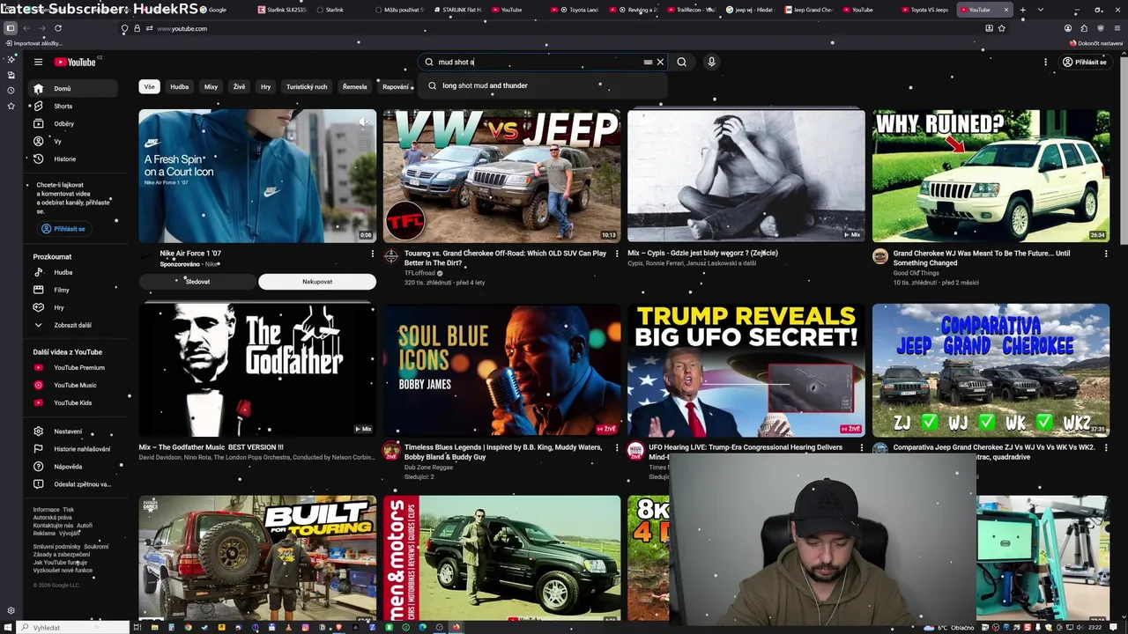
Task: Click the Nakupovat button under Nike ad
Action: click(317, 282)
